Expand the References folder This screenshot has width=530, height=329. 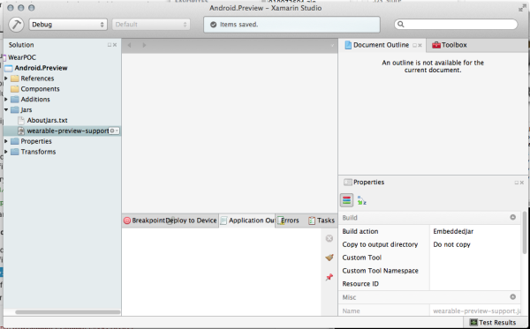click(6, 79)
